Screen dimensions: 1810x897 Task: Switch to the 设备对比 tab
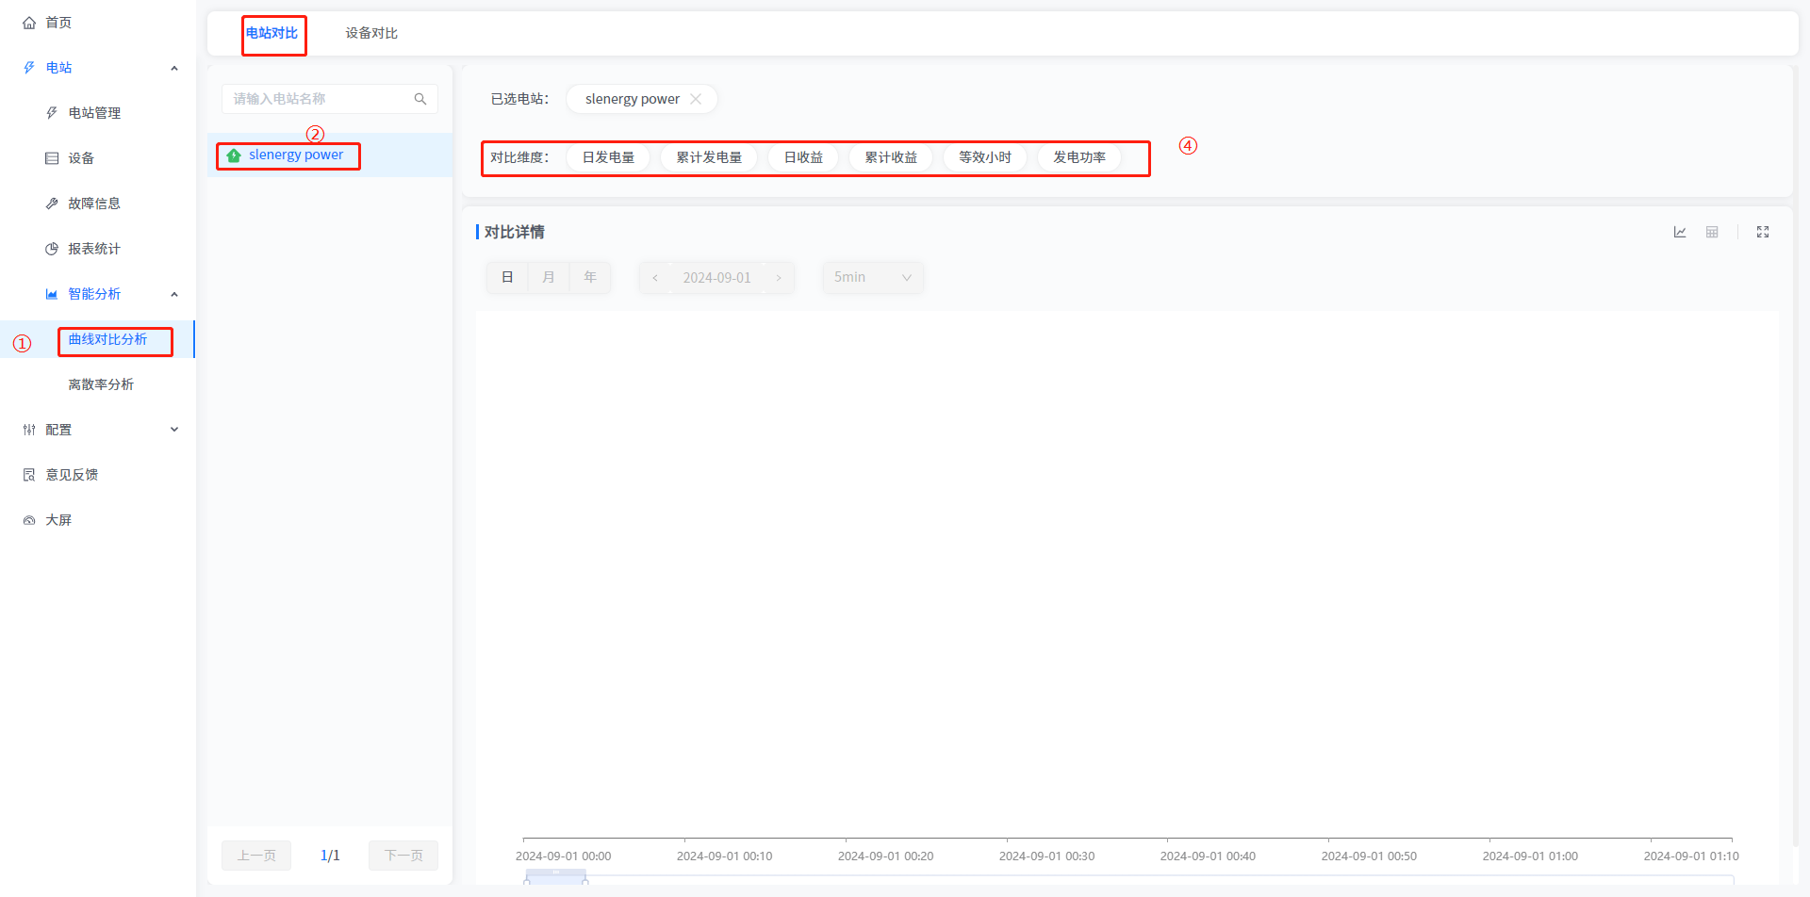click(370, 33)
